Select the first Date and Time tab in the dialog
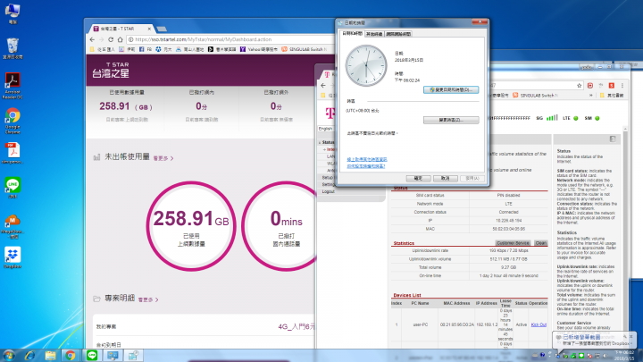This screenshot has height=362, width=643. coord(352,34)
